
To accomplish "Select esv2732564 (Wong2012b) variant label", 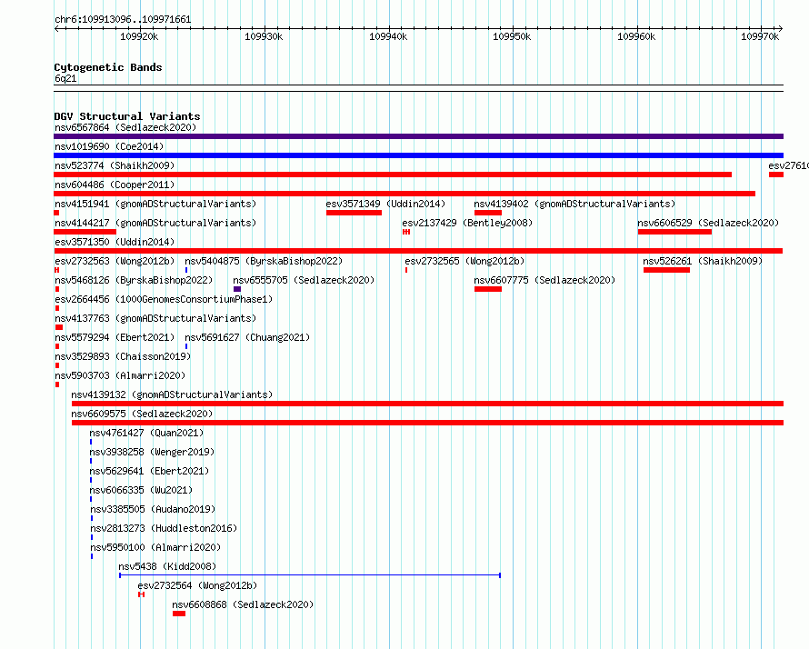I will (x=197, y=585).
